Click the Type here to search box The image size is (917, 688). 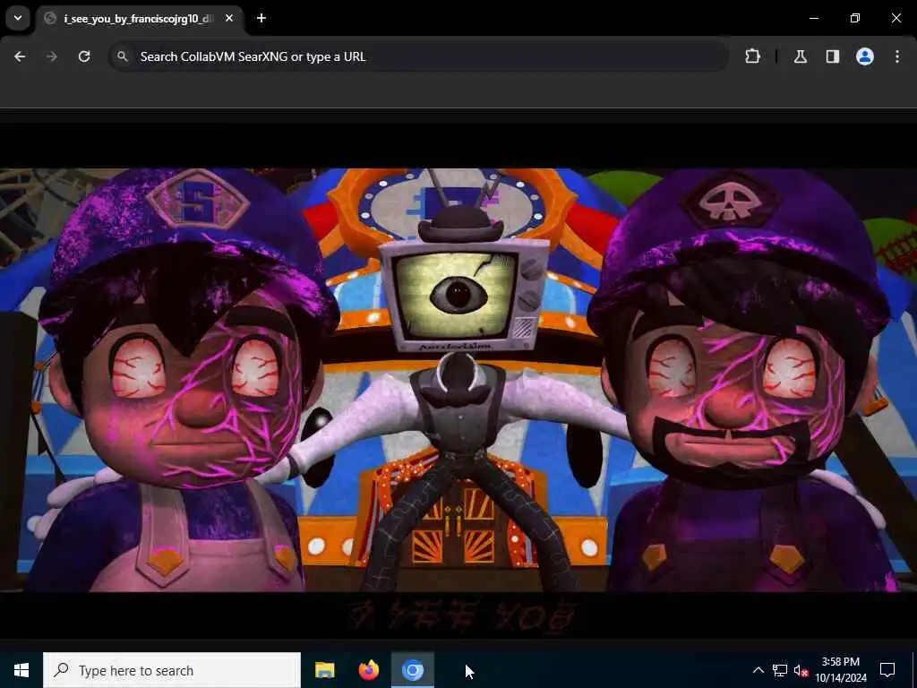coord(172,670)
